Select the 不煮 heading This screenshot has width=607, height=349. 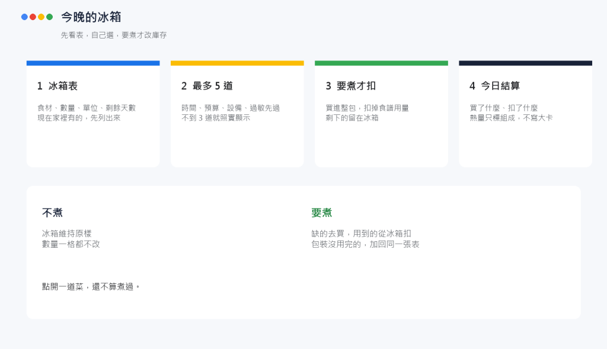point(52,213)
